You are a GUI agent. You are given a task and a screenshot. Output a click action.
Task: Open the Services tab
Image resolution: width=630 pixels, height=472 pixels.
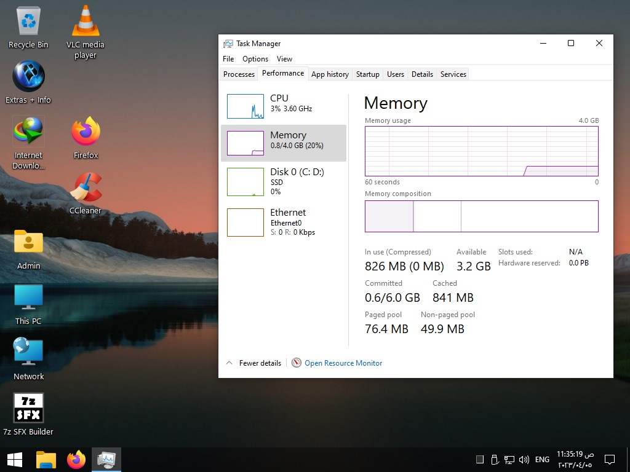(453, 74)
